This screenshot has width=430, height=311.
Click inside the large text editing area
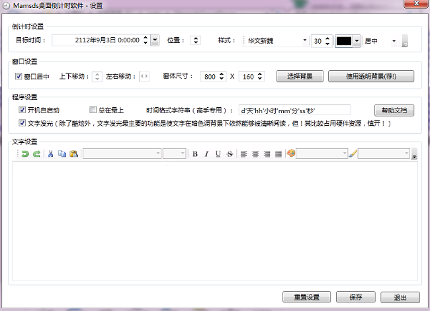[x=215, y=221]
